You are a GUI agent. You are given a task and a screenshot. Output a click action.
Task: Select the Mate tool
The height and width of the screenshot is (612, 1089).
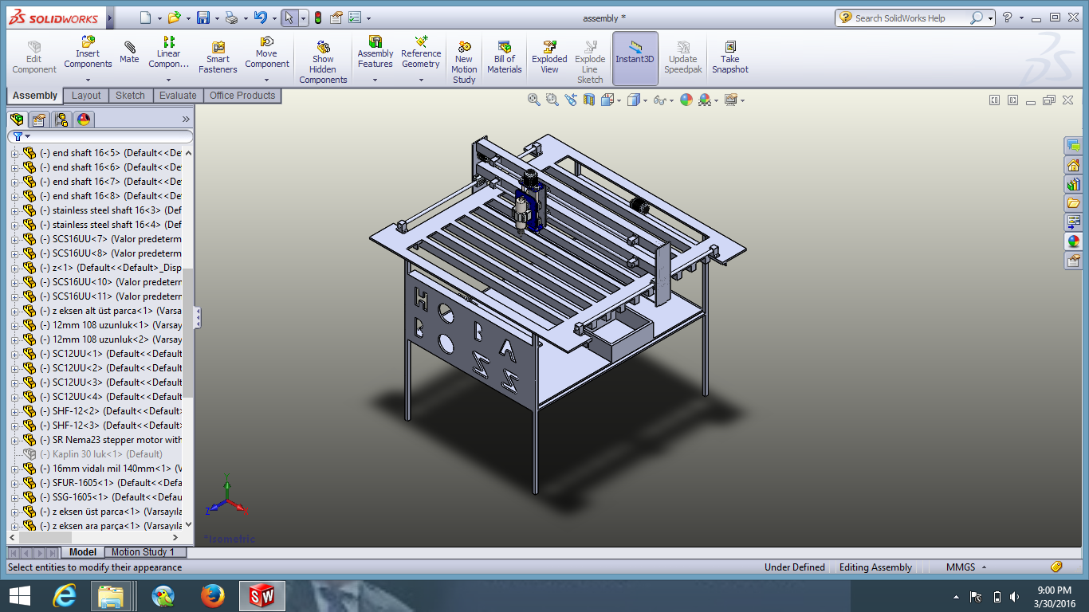point(129,53)
